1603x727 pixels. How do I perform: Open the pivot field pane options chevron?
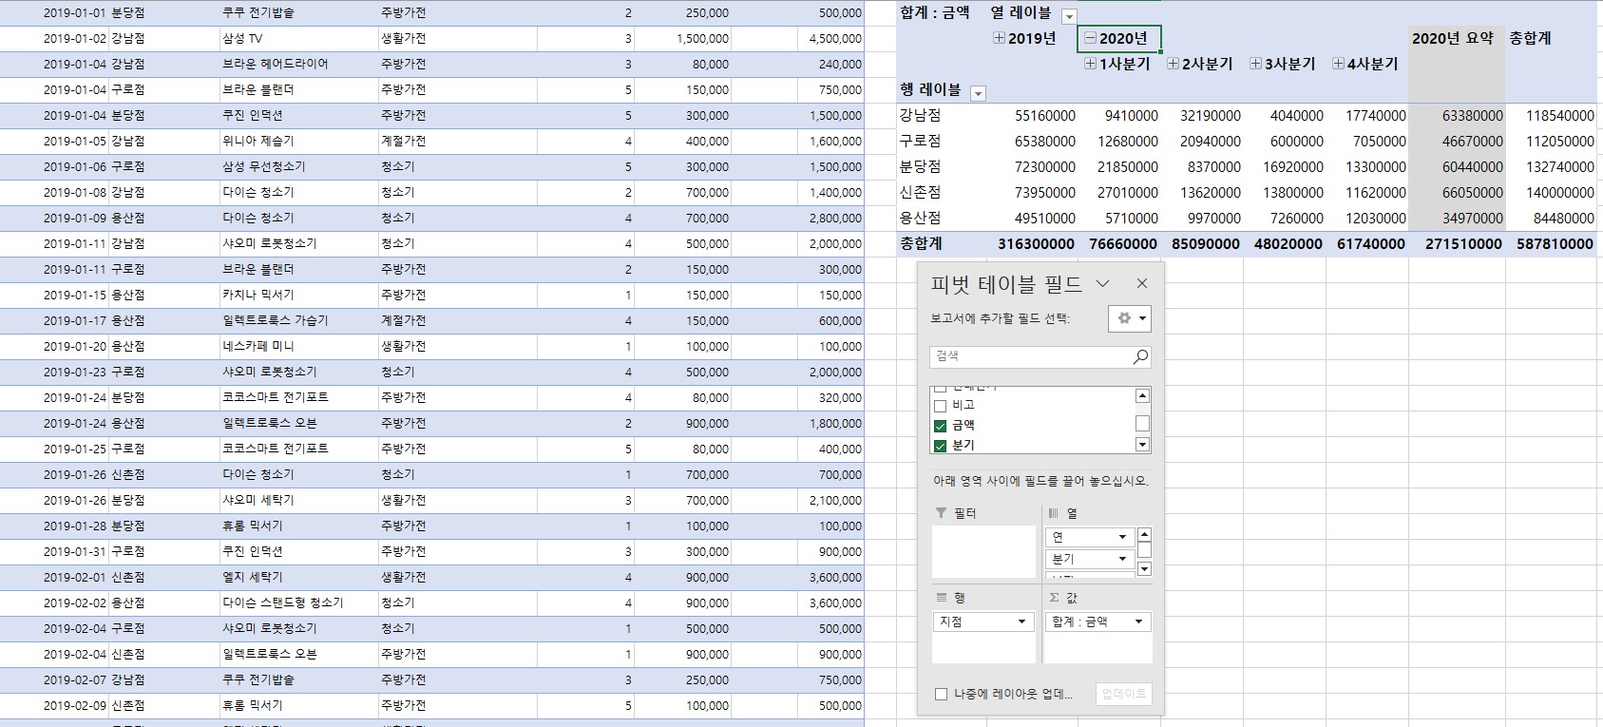click(x=1102, y=283)
